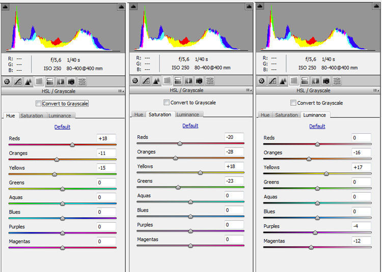This screenshot has width=382, height=272.
Task: Click the Oranges luminance slider handle at -16
Action: [x=309, y=159]
